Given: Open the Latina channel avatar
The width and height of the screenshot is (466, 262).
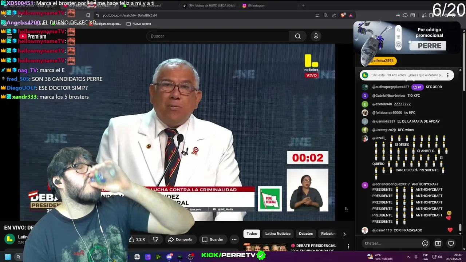Looking at the screenshot, I should click(10, 239).
